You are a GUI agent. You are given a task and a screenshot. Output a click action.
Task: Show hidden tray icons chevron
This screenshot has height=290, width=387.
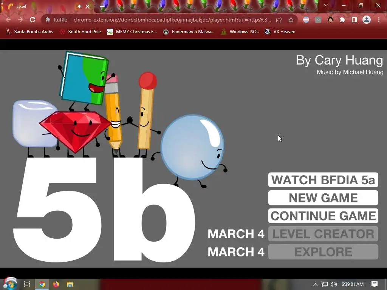coord(316,284)
